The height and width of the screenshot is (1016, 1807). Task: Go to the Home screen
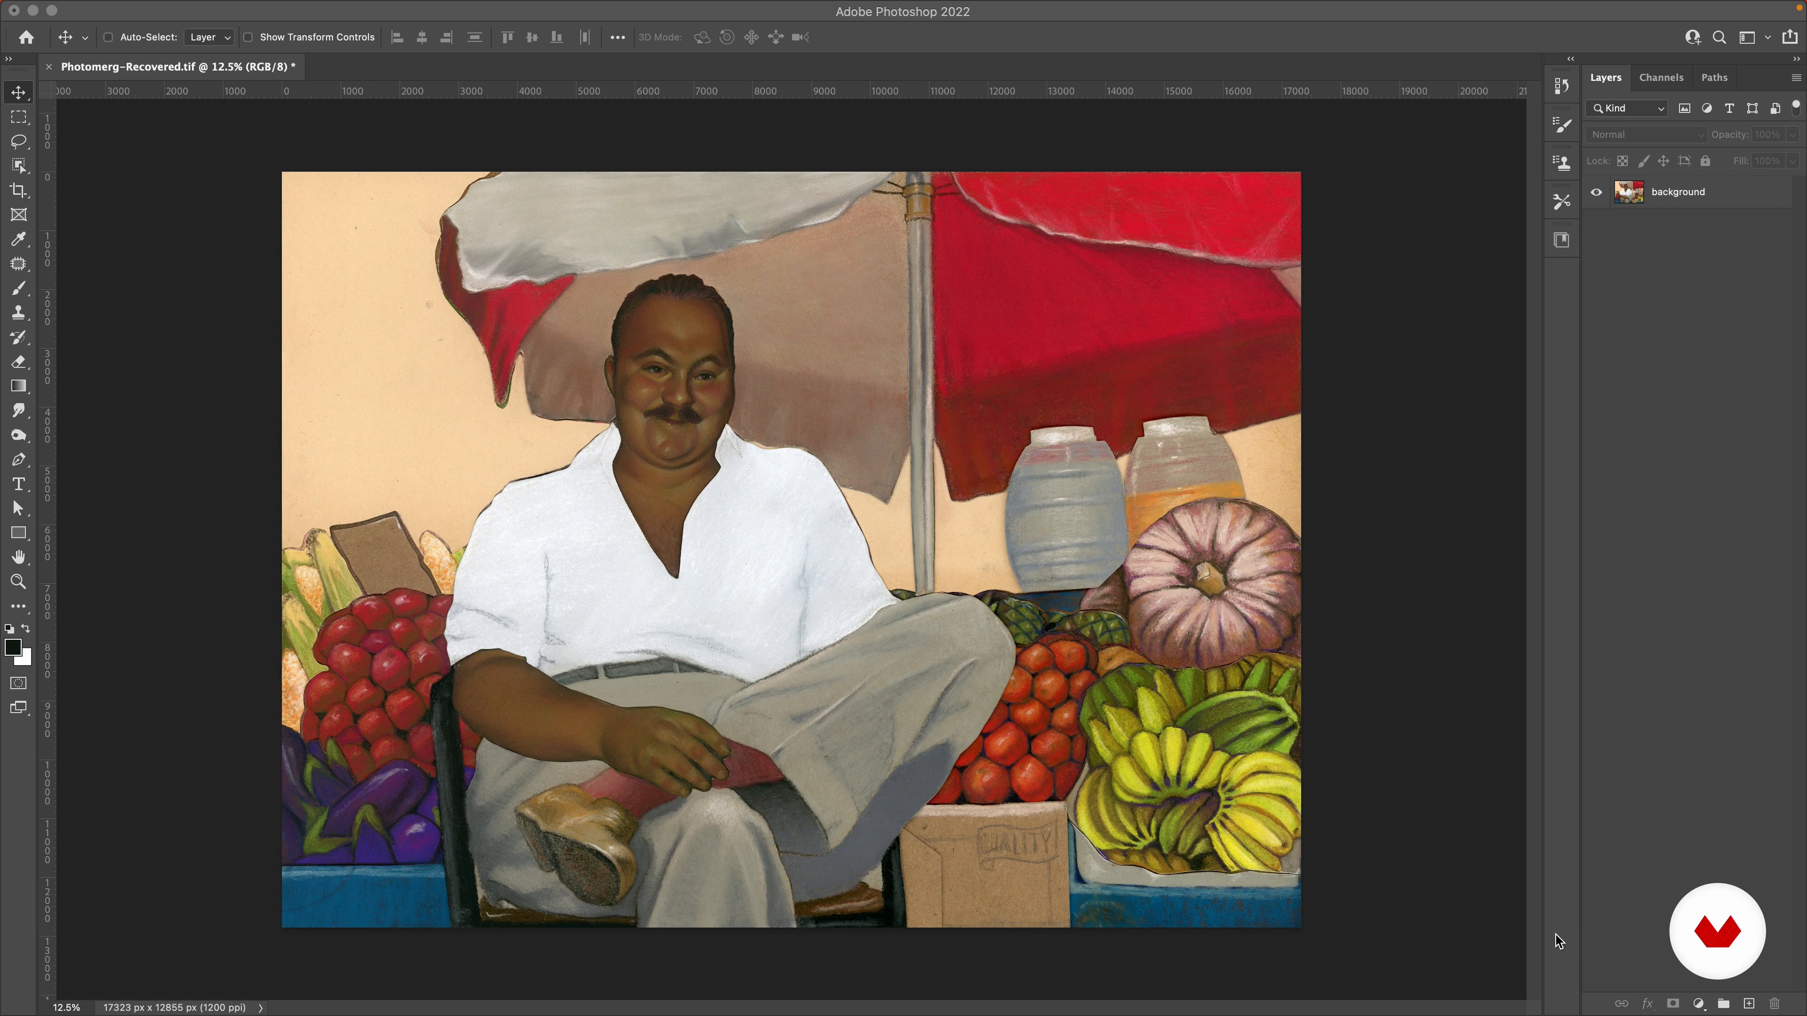click(27, 37)
